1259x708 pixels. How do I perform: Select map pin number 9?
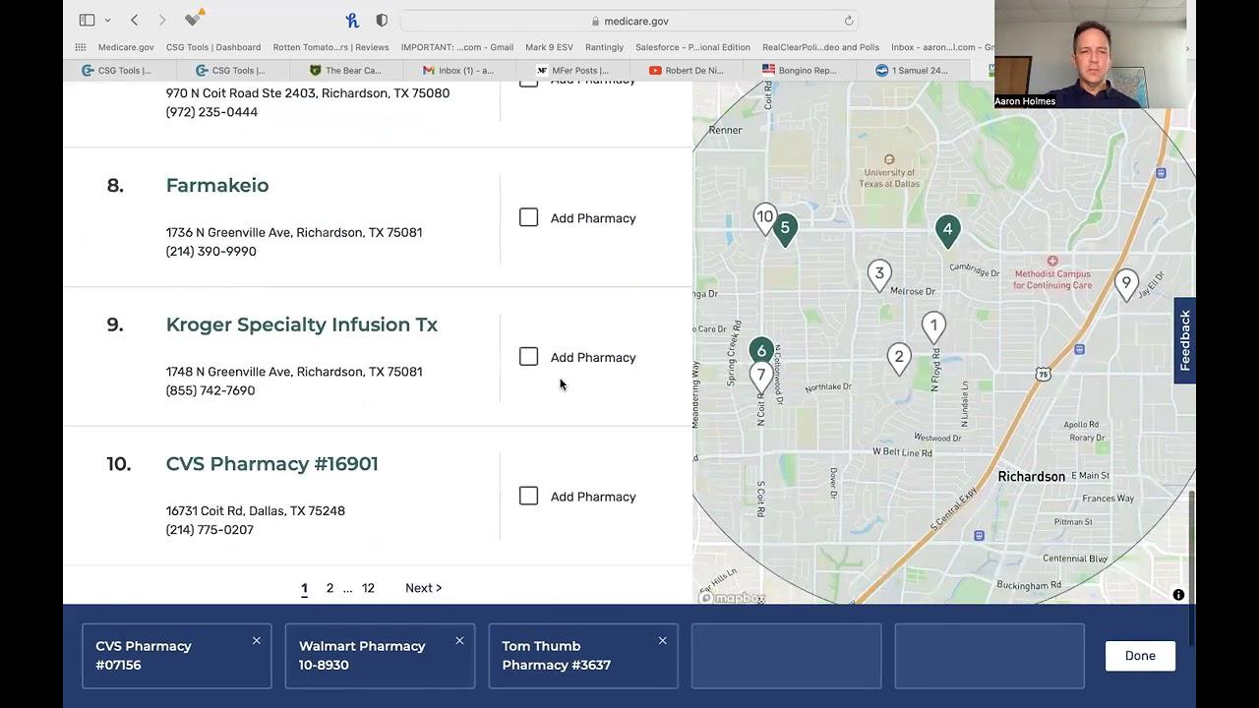1126,283
